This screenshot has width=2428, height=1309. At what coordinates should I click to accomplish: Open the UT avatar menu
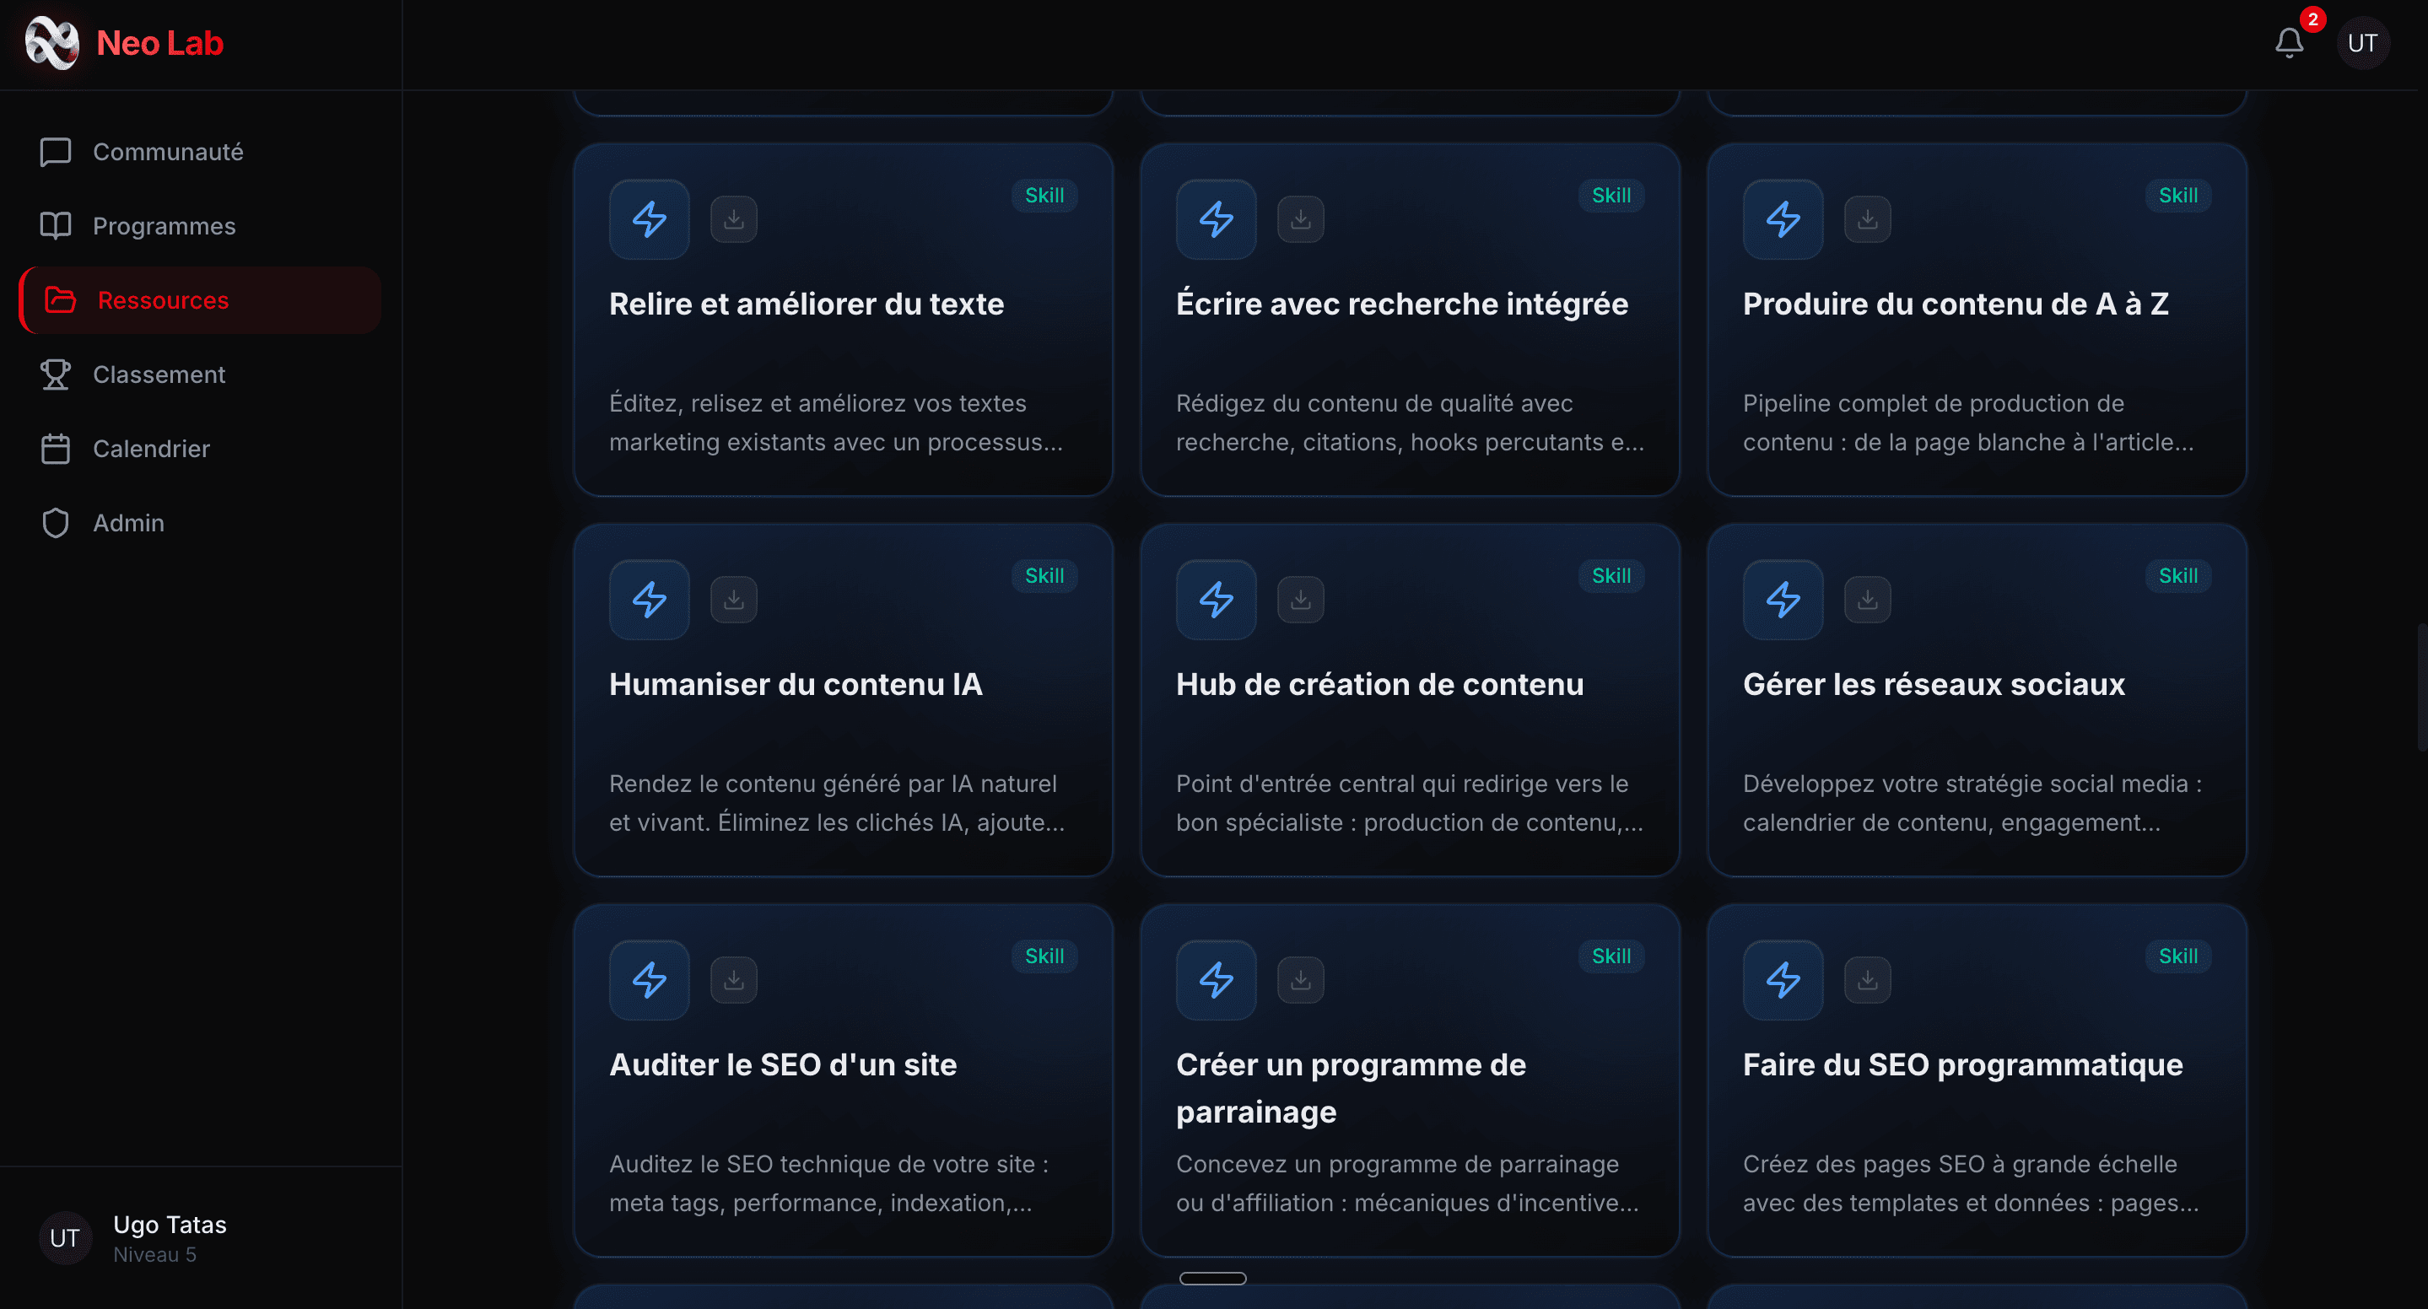point(2363,42)
